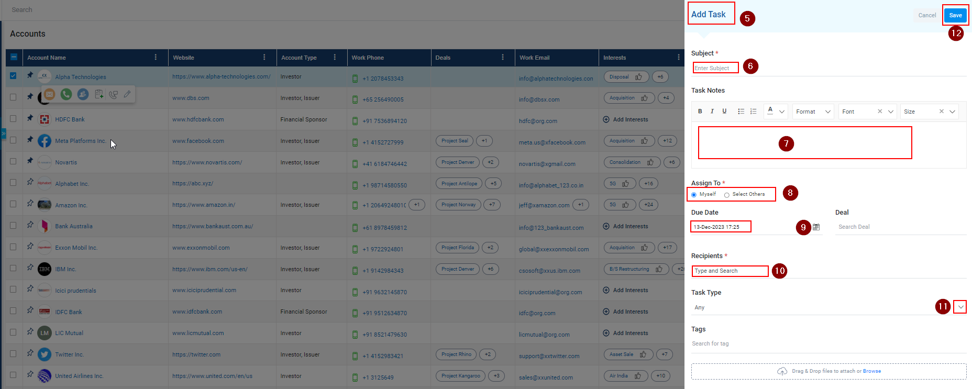Viewport: 972px width, 389px height.
Task: Click the Interests column header
Action: point(614,58)
